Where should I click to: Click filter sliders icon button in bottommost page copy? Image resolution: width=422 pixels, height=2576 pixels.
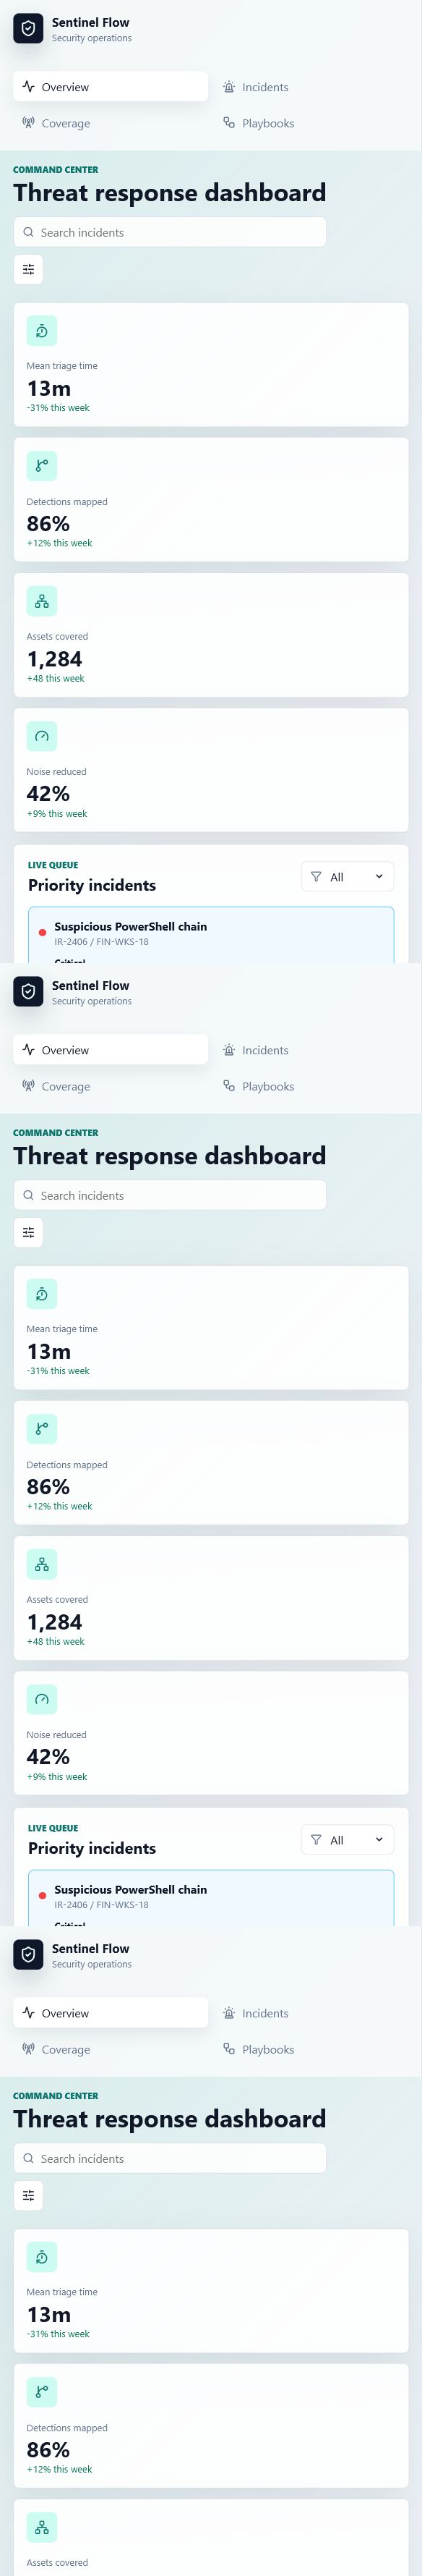(x=28, y=2195)
